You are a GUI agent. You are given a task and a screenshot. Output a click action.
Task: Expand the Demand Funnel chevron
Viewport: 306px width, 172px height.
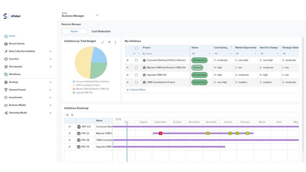point(50,90)
